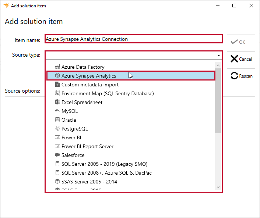Select SSAS Server 2005 - 2014
Image resolution: width=260 pixels, height=218 pixels.
(131, 182)
